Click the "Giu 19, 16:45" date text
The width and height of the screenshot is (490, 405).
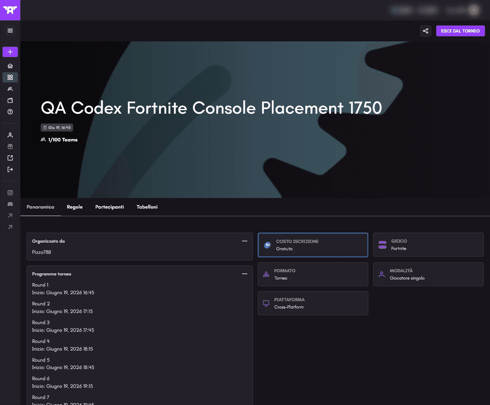click(59, 128)
